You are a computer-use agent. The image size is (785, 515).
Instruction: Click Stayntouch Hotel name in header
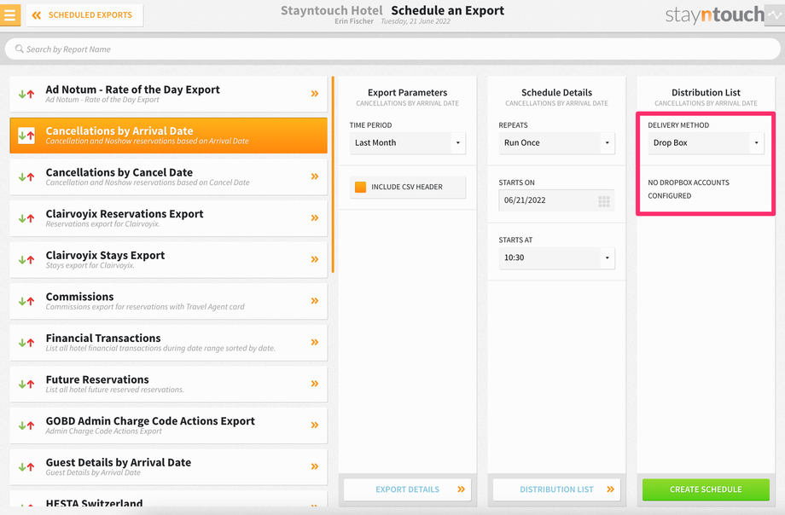(x=331, y=10)
